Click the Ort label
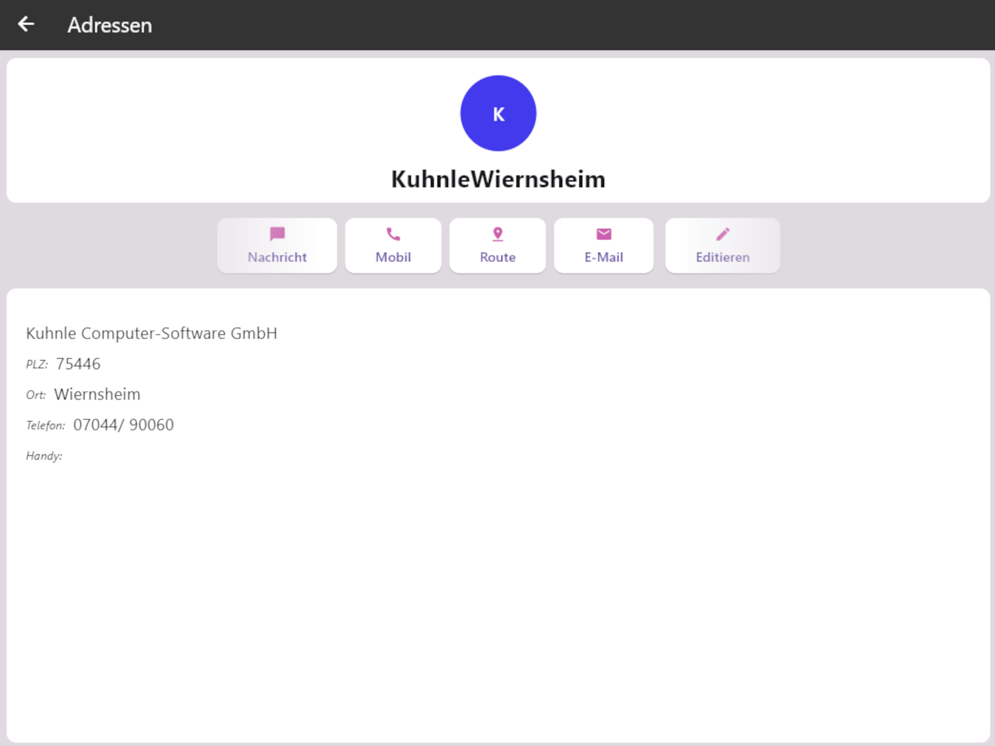Screen dimensions: 995x746 [36, 395]
